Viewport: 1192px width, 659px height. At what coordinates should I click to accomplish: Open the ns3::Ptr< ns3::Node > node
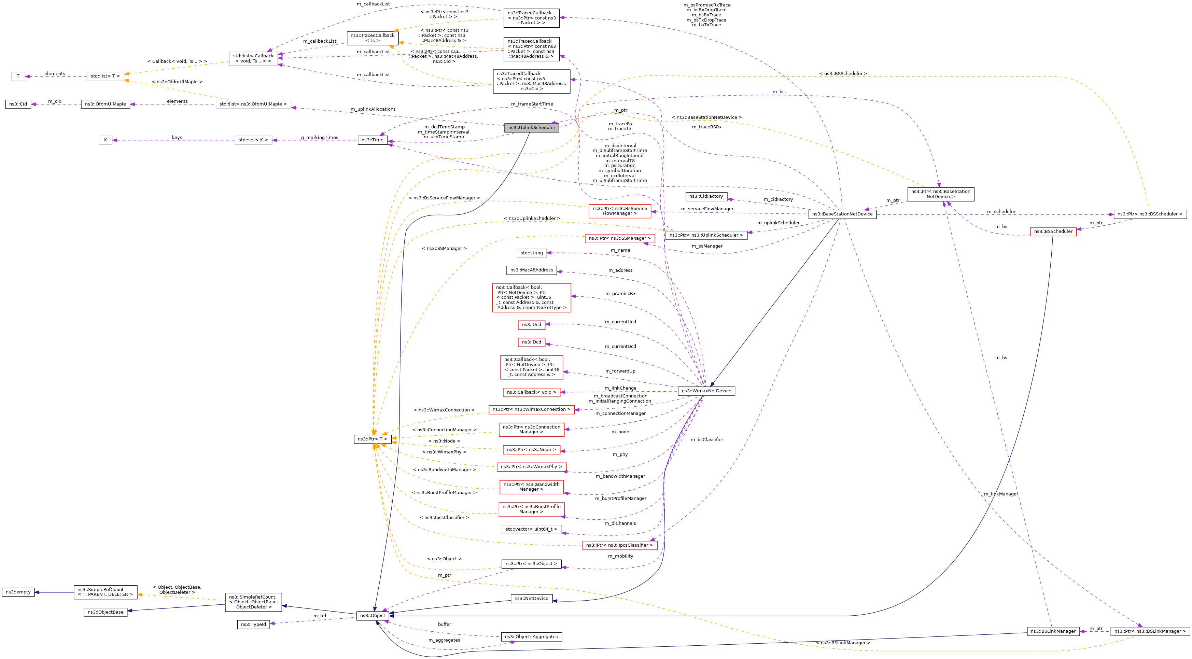(531, 450)
